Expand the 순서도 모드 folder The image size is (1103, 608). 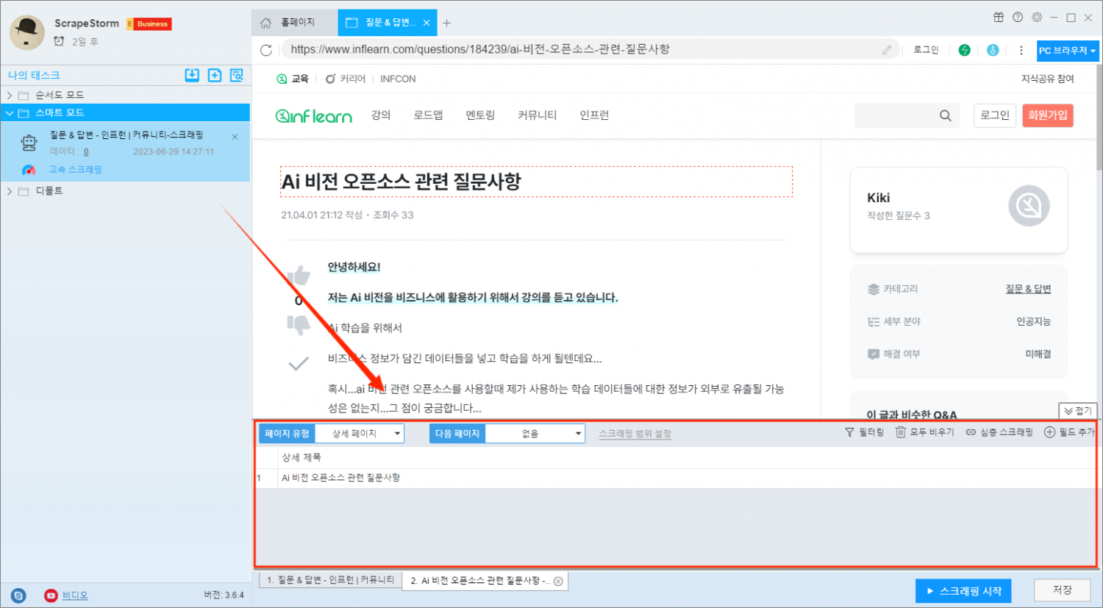(x=10, y=96)
